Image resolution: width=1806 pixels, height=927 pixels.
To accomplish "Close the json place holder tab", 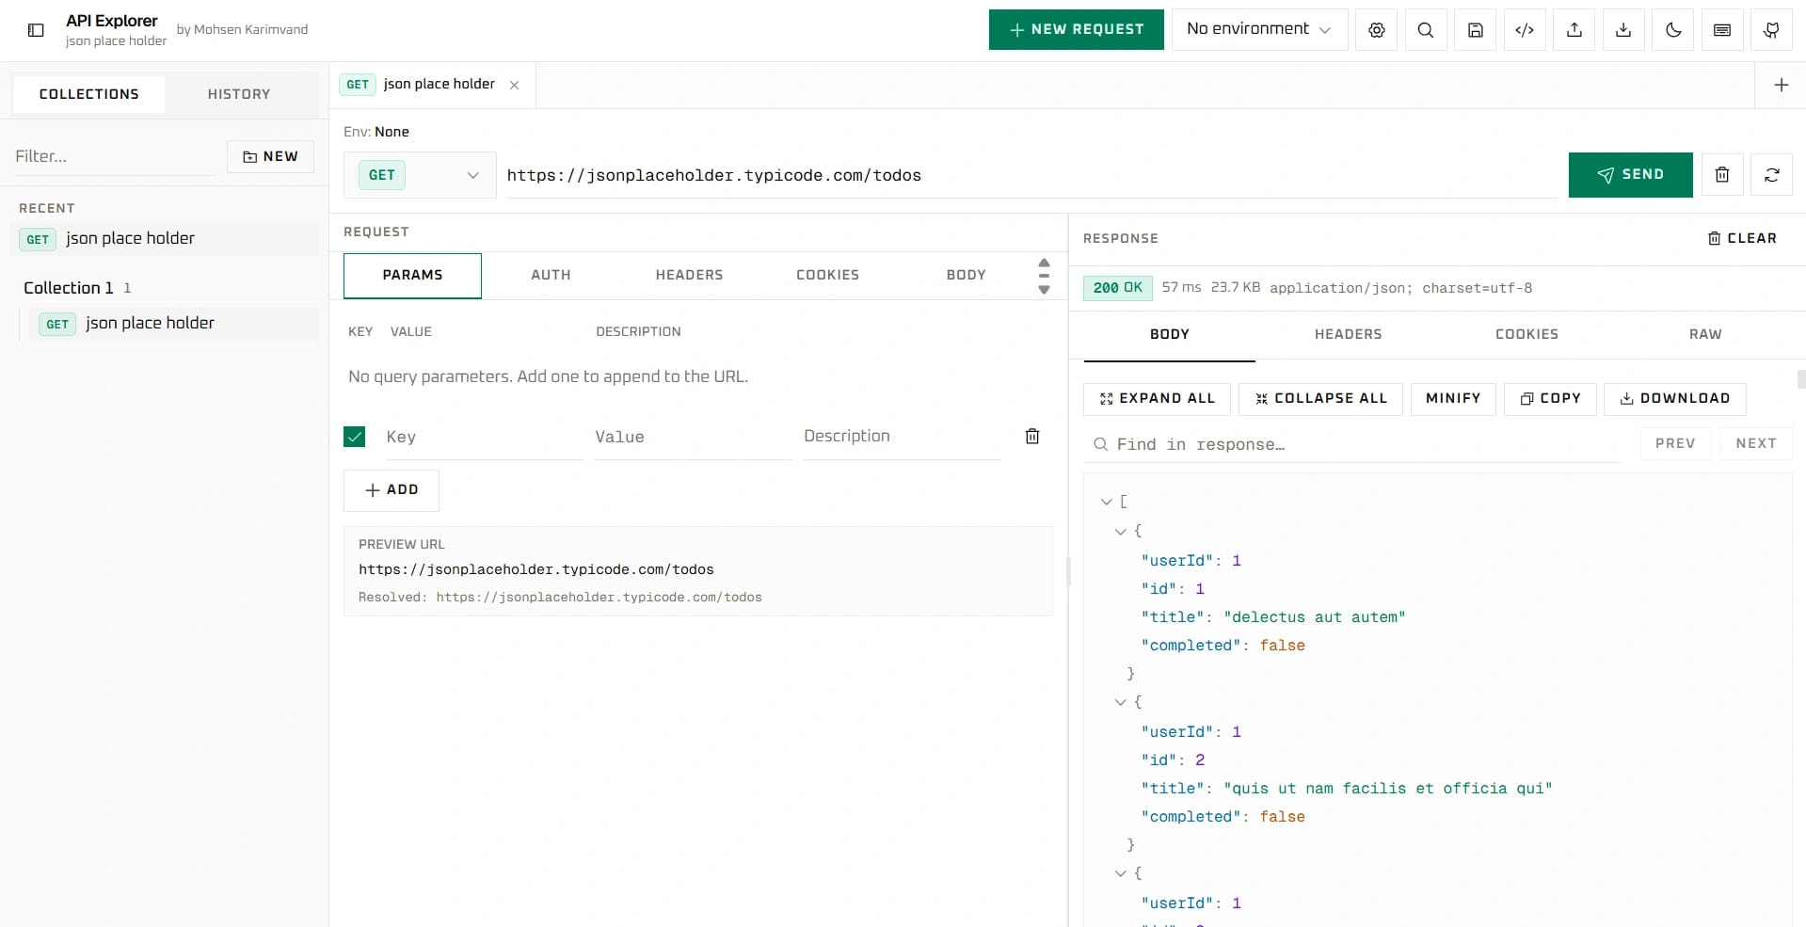I will (x=514, y=85).
